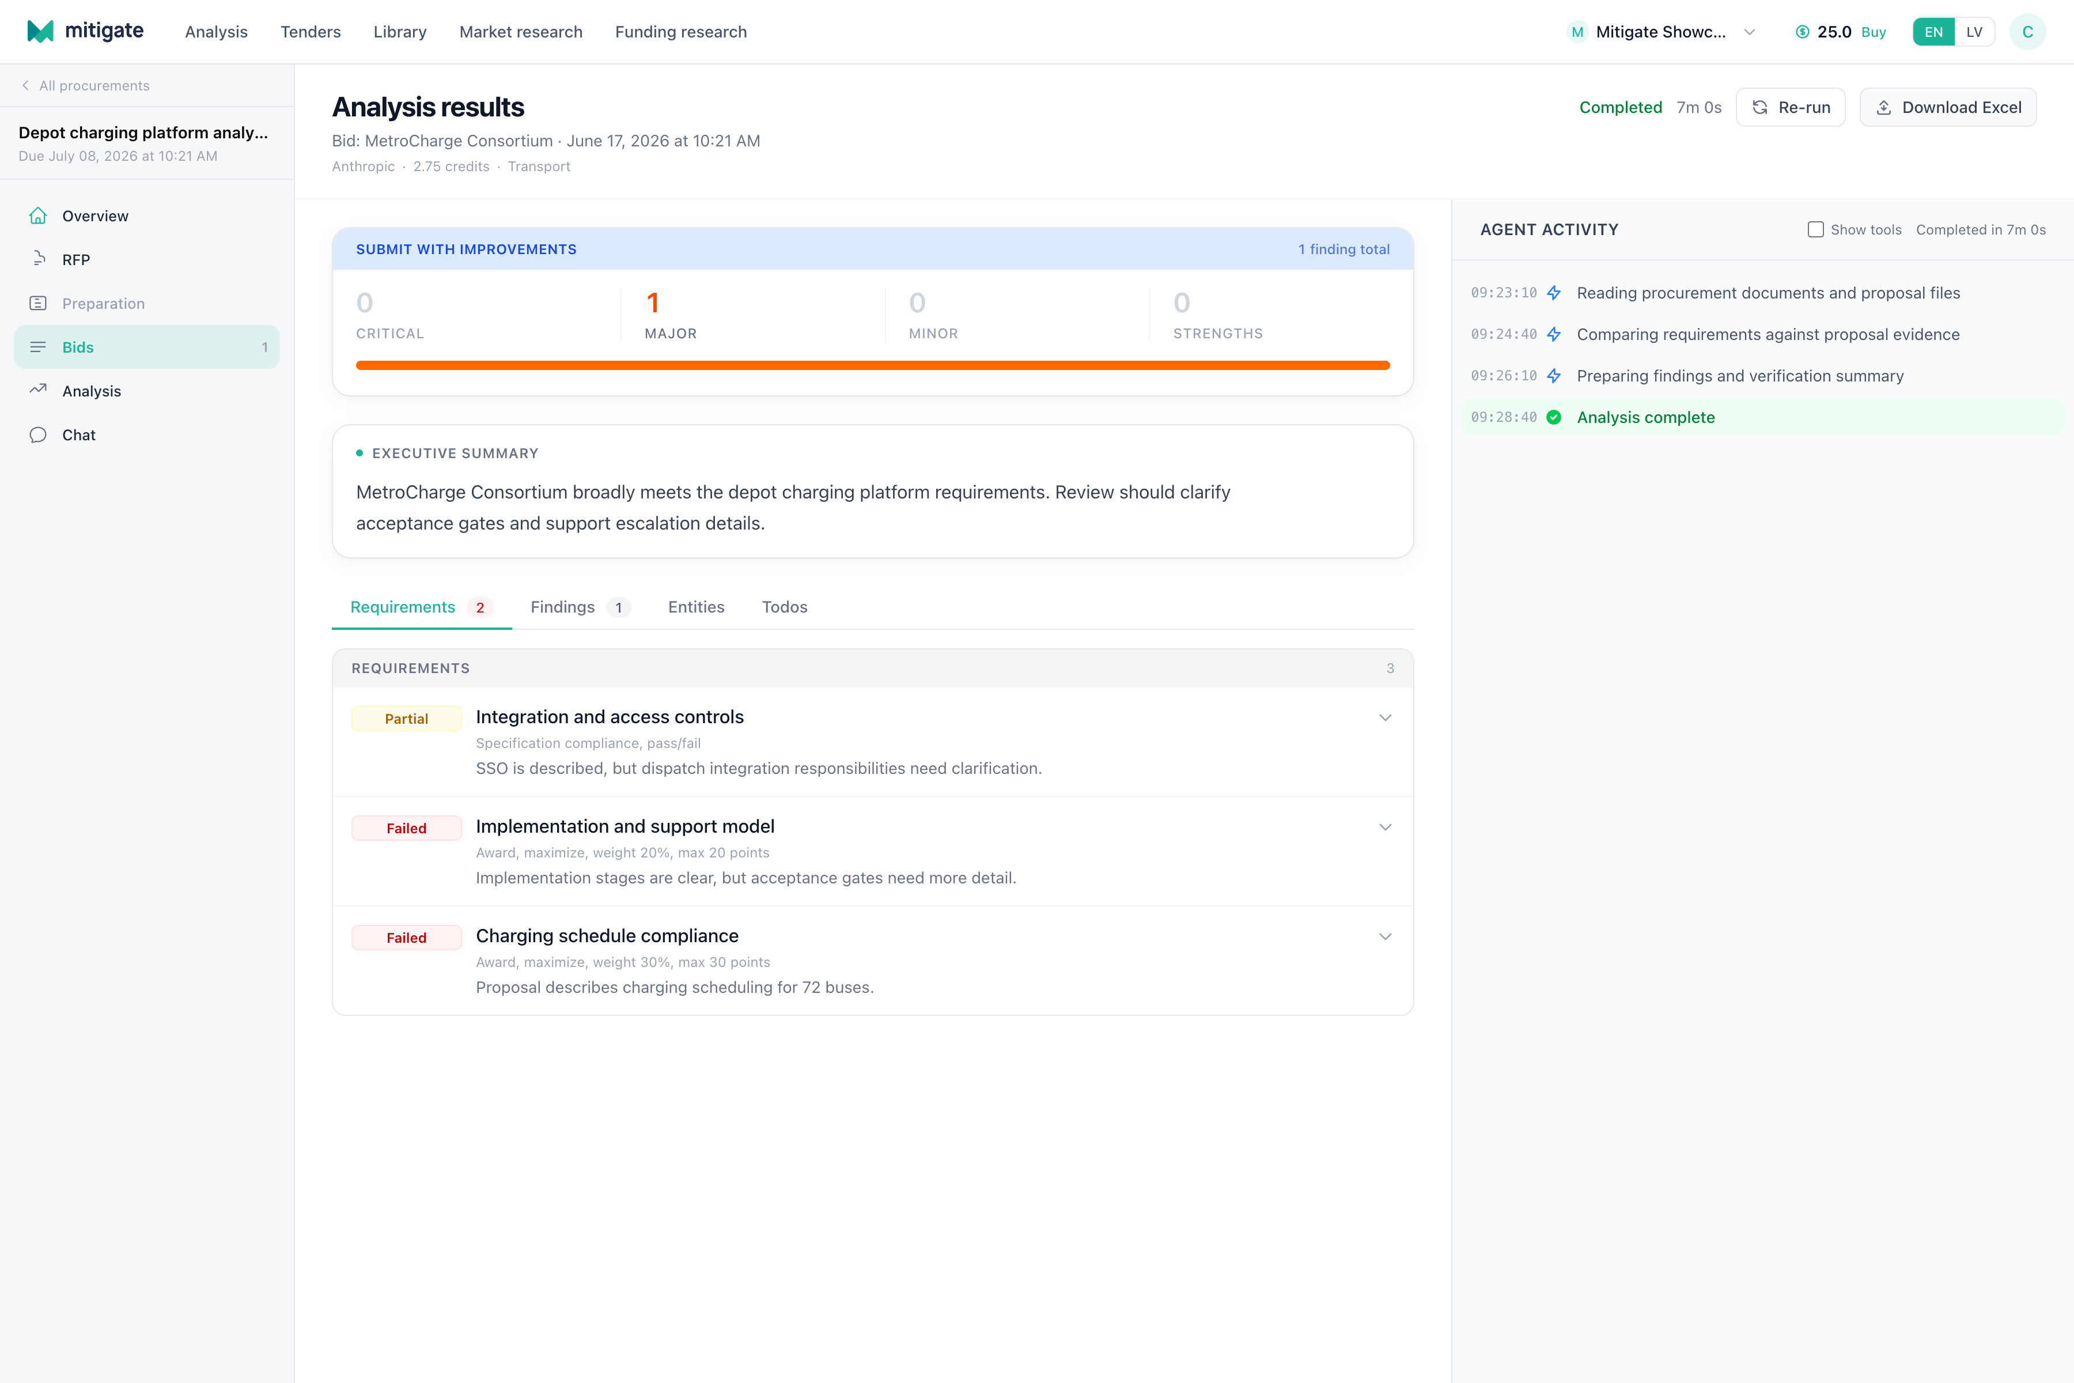
Task: Click the 'Bid: MetroCharge Consortium' subtitle
Action: coord(442,141)
